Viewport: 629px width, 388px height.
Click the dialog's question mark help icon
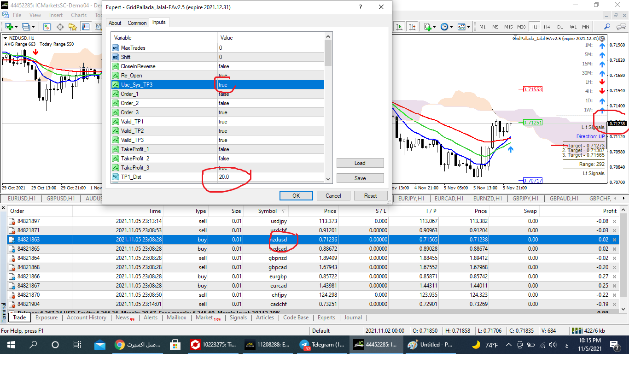point(360,7)
